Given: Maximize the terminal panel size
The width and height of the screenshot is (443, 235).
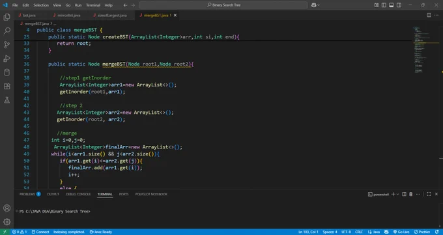Looking at the screenshot, I should click(x=429, y=194).
